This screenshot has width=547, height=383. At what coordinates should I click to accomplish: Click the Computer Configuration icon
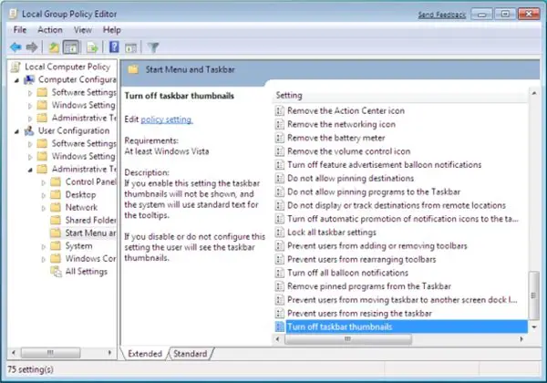point(29,79)
